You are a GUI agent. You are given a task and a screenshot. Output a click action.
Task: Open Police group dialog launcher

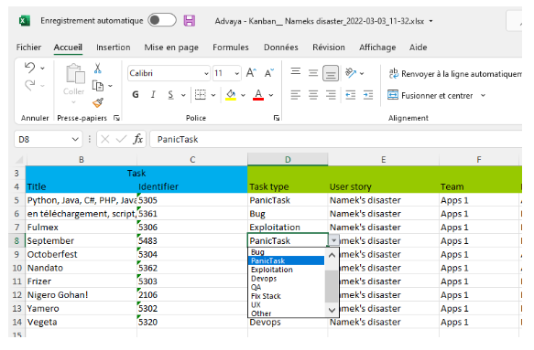(x=277, y=118)
